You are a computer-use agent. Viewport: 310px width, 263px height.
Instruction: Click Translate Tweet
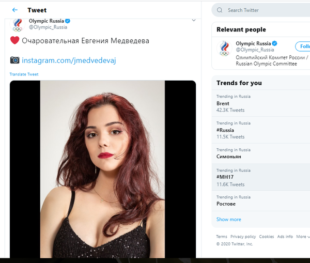tap(24, 74)
